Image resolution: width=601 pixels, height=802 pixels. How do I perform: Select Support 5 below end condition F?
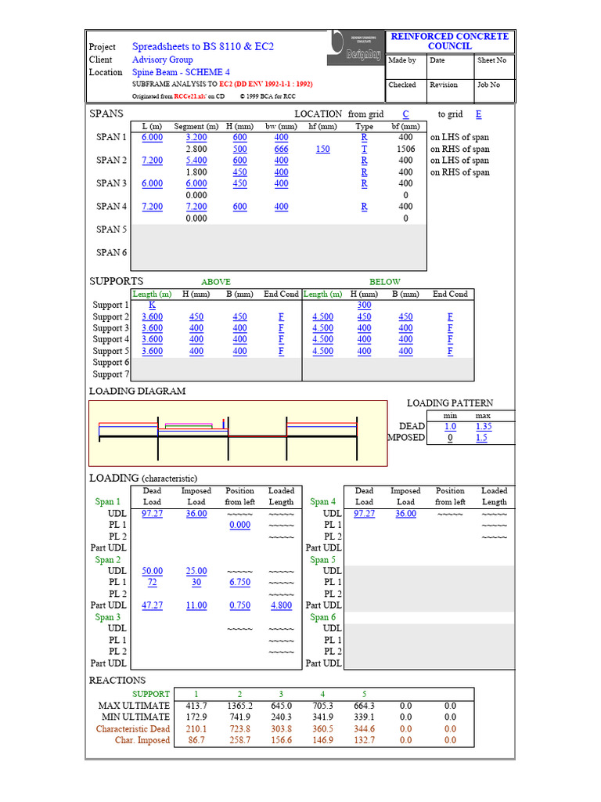[x=450, y=351]
